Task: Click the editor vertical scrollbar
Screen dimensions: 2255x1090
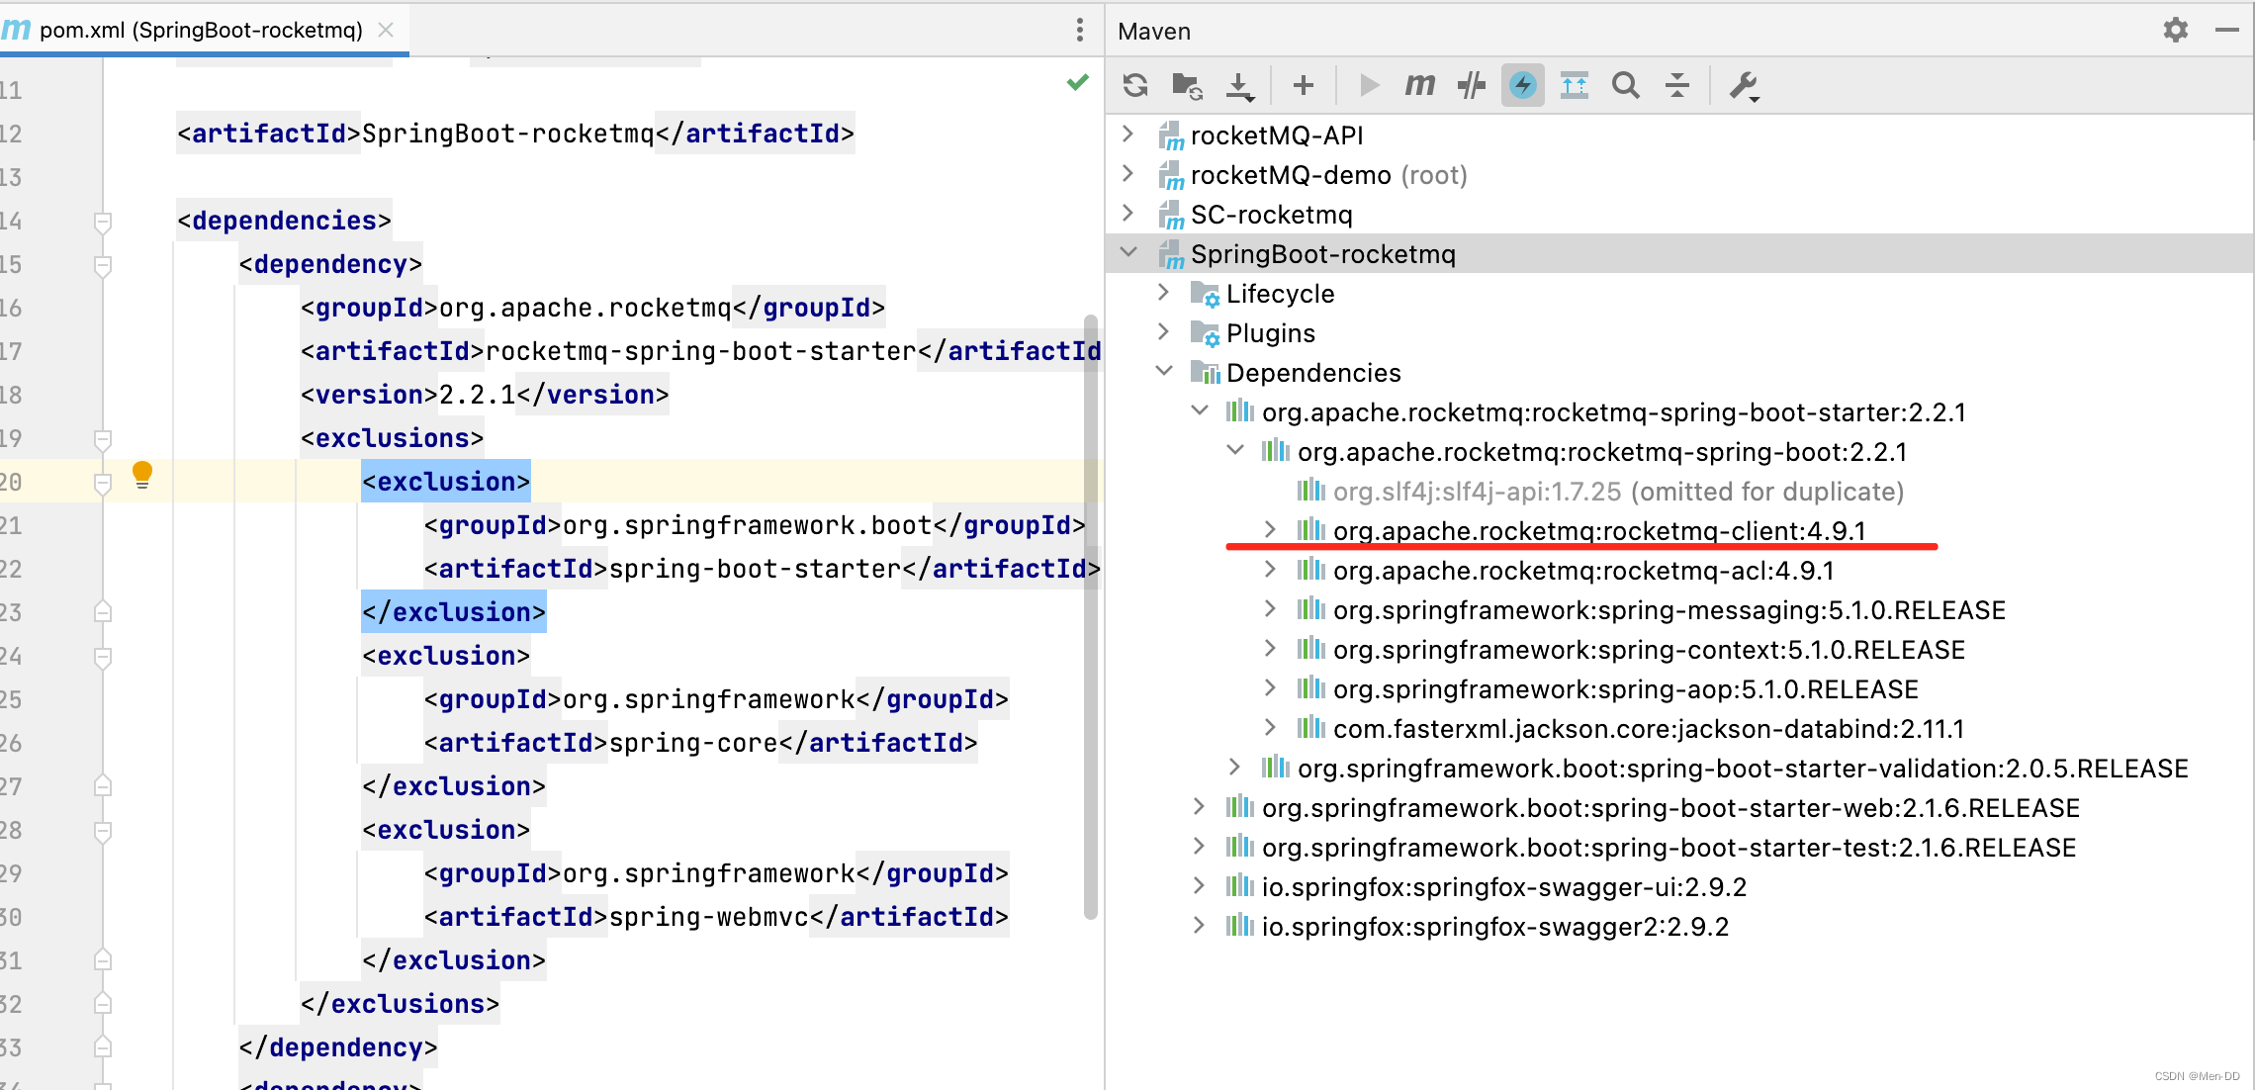Action: [1091, 613]
